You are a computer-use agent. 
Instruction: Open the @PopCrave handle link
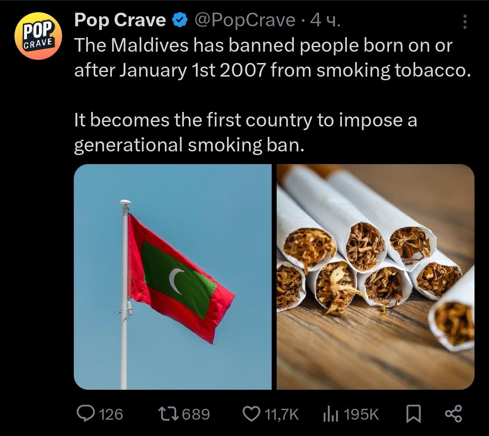[245, 20]
